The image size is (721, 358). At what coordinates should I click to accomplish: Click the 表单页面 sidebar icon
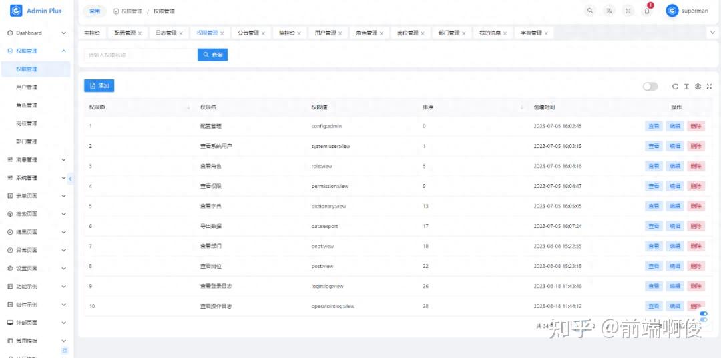point(10,196)
